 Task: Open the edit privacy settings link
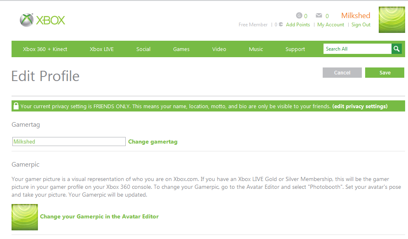pos(360,106)
